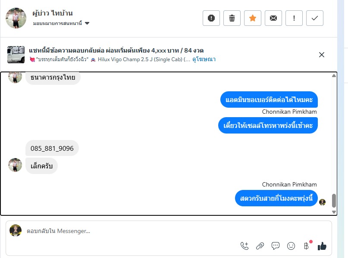Open ผู้บ่าว ไทบ้าน contact name
Screen dimensions: 348x258
[x=52, y=13]
